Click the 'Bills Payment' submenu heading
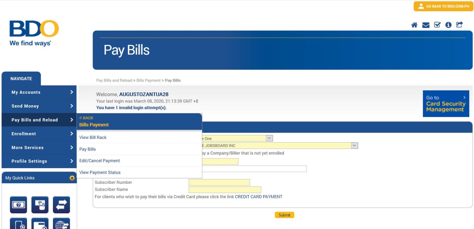Screen dimensions: 474x229 click(x=94, y=125)
